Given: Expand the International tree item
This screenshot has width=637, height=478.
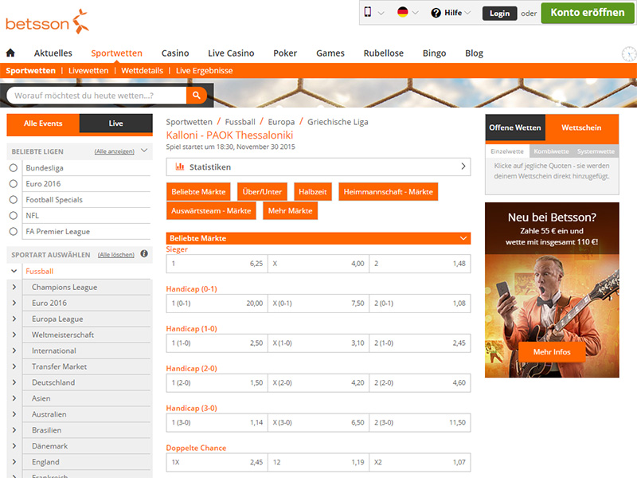Looking at the screenshot, I should pos(14,351).
